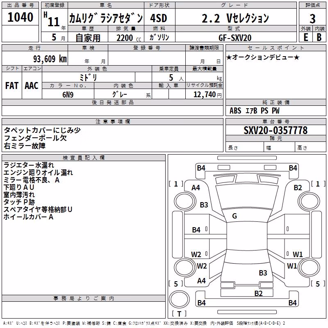
Task: Select header 評価点
Action: 313,5
